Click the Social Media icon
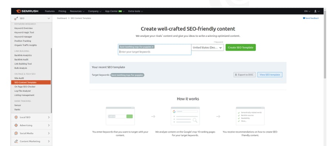The width and height of the screenshot is (333, 146). pyautogui.click(x=16, y=133)
